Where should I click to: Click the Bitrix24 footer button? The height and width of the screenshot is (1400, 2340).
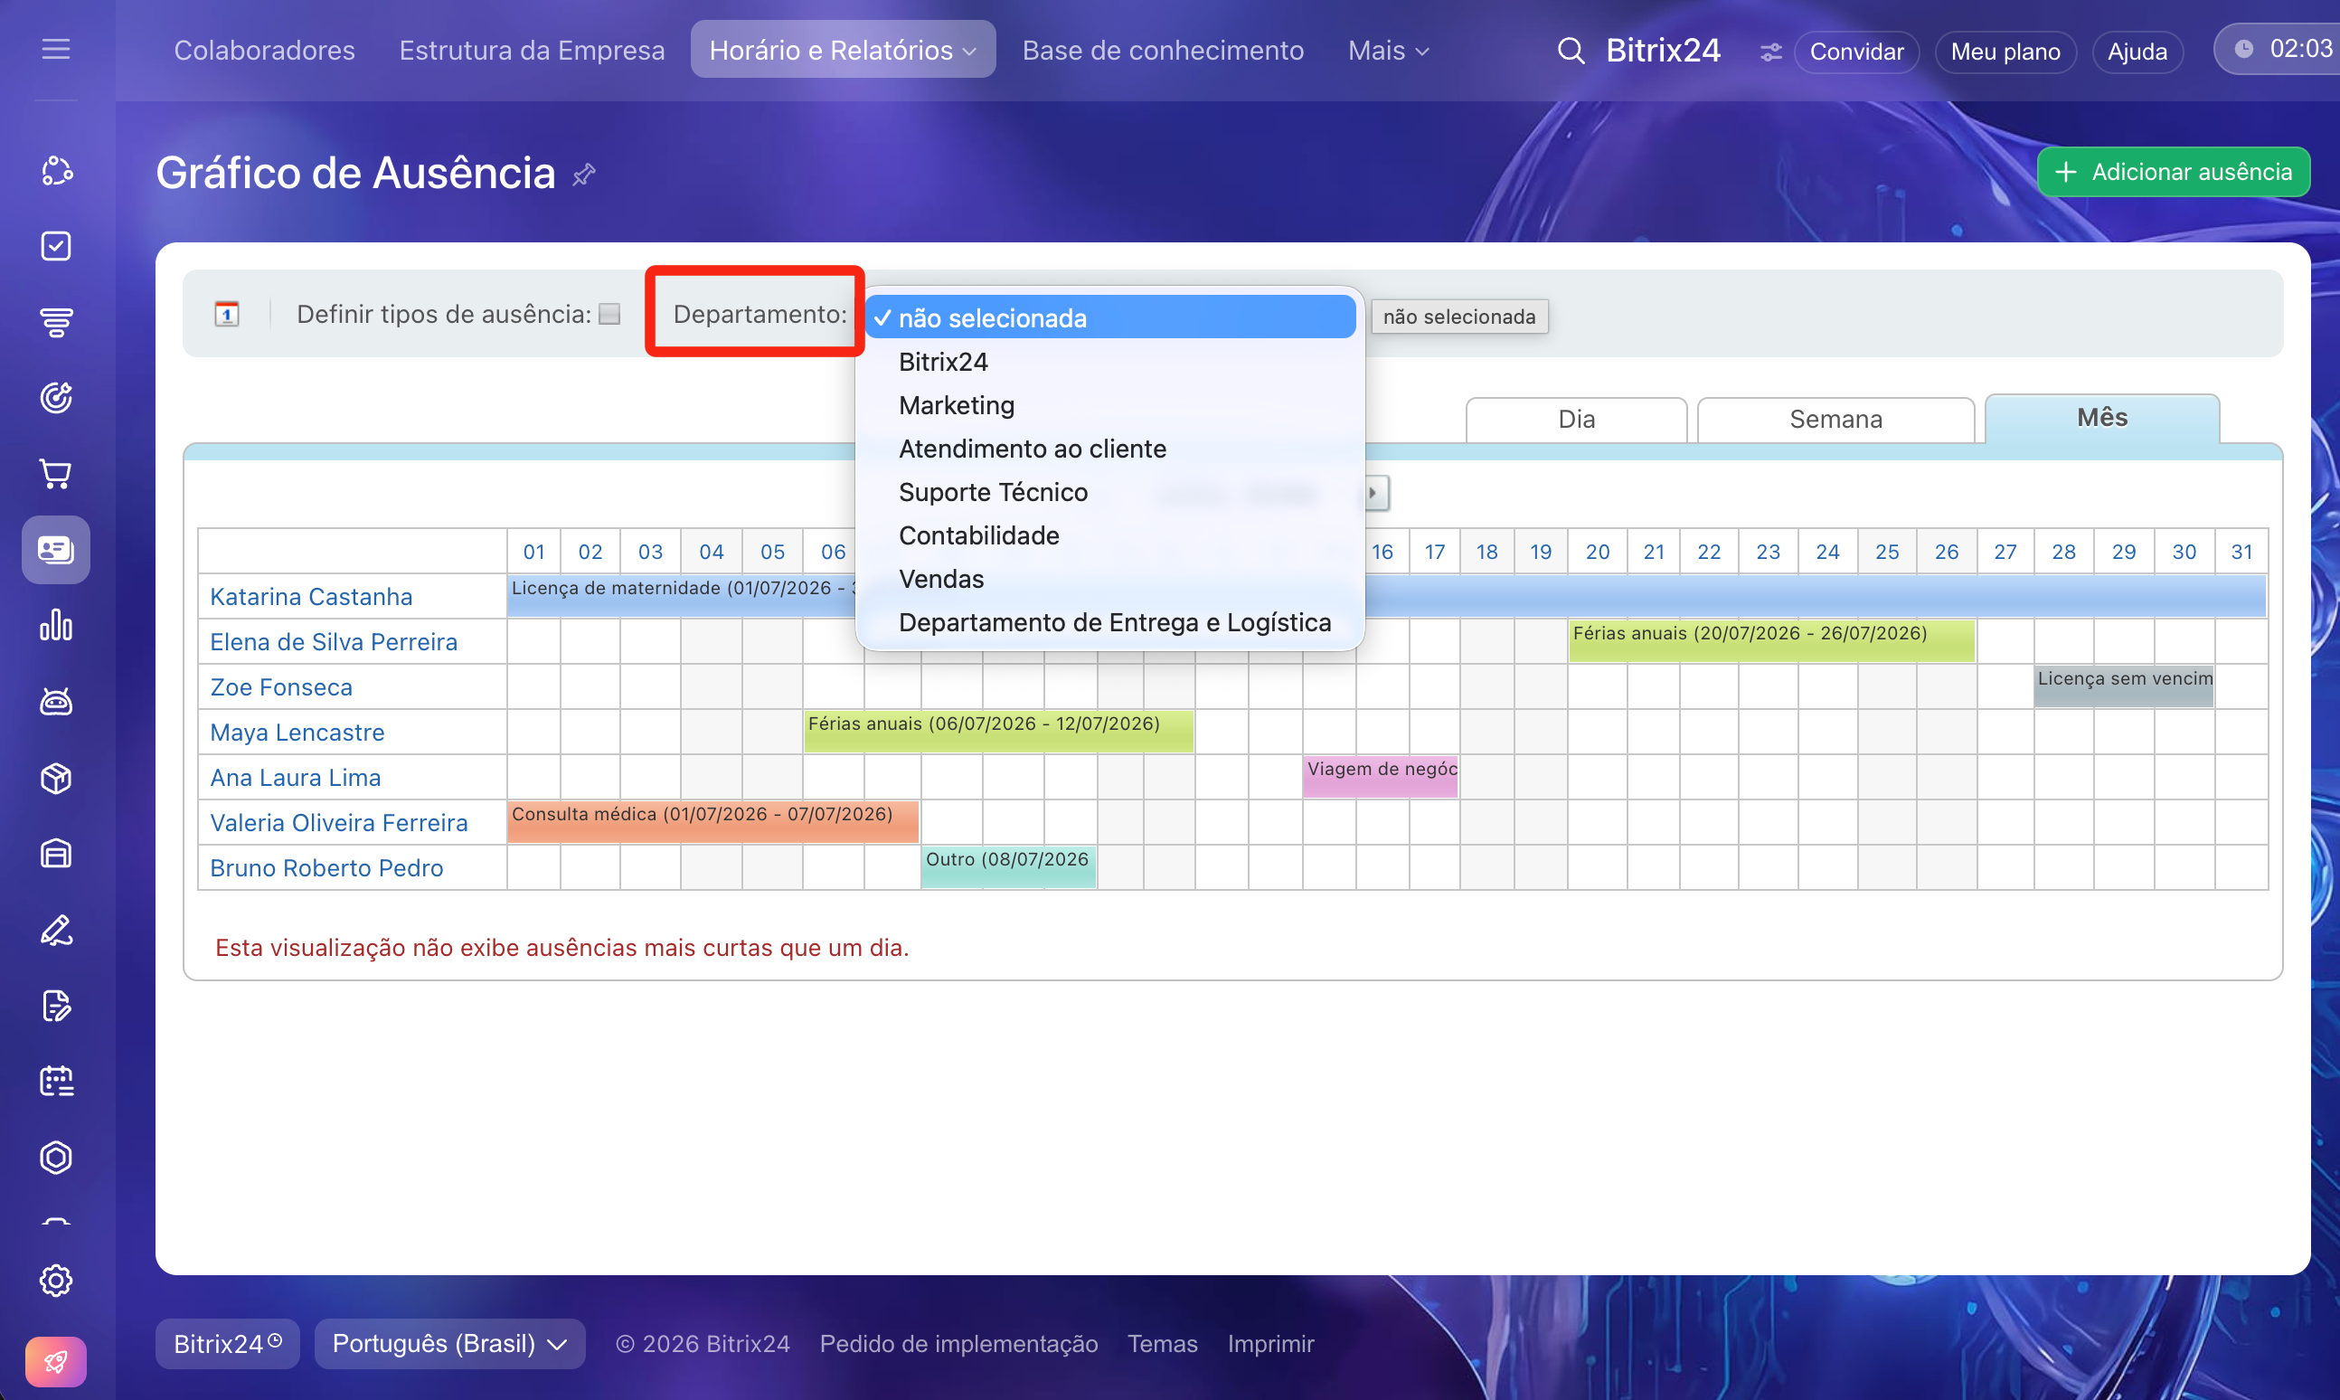pos(227,1343)
